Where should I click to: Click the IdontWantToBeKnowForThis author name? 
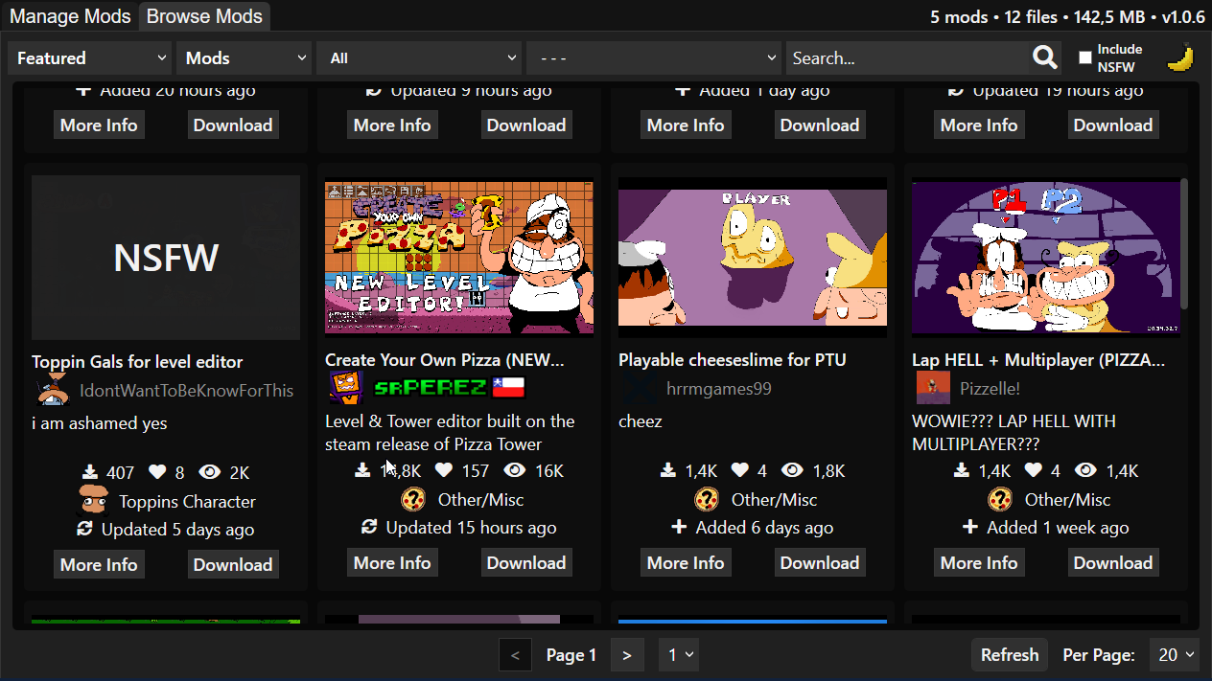click(x=187, y=391)
